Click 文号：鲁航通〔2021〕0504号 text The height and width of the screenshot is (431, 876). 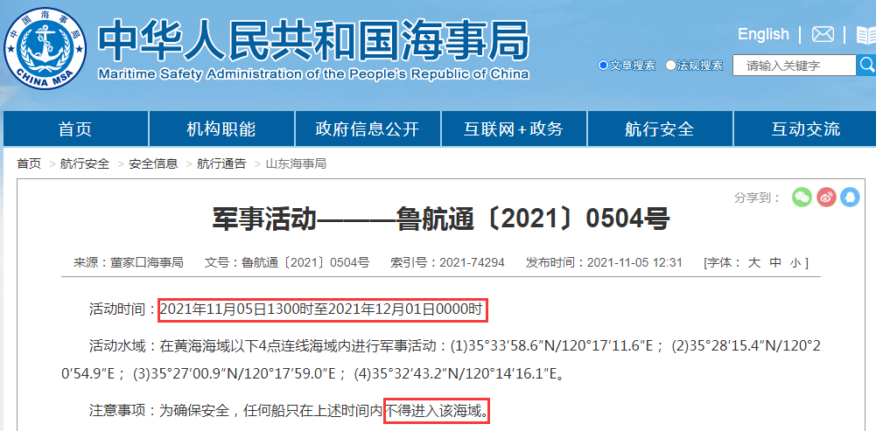287,262
